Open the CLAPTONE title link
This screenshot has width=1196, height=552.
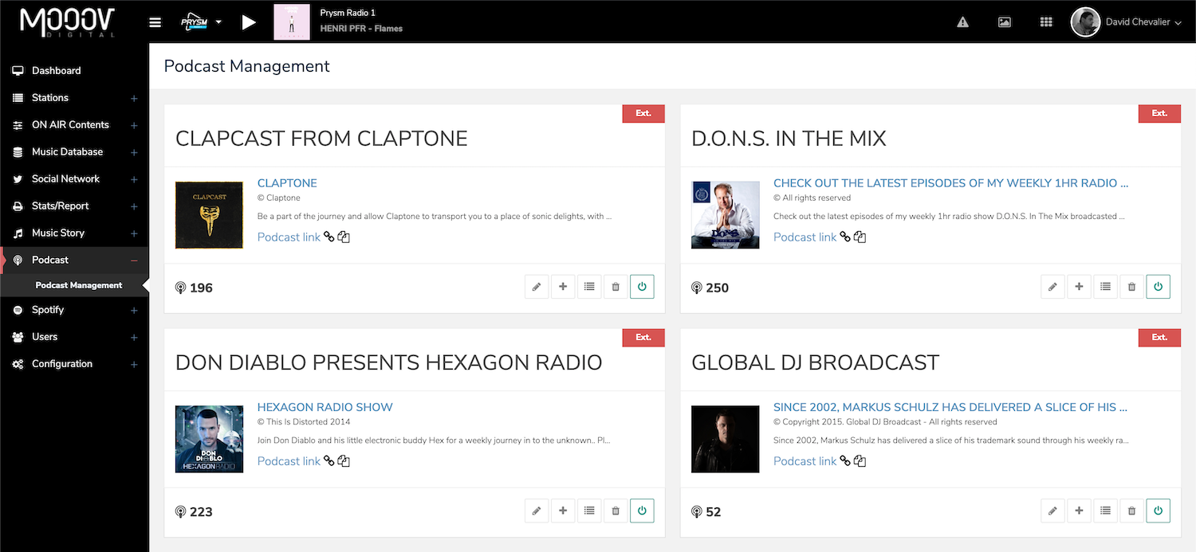point(287,183)
